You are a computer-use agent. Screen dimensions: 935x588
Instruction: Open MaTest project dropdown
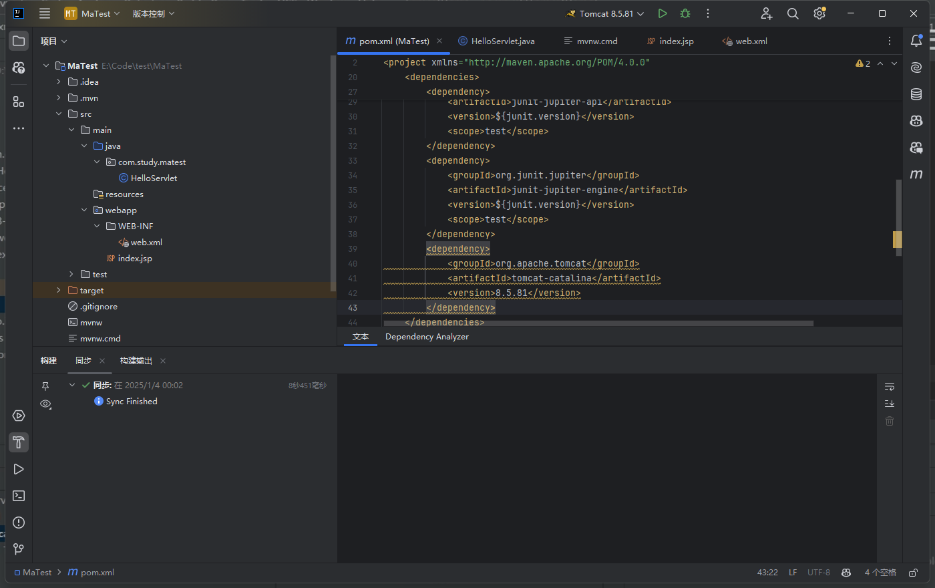[x=92, y=13]
